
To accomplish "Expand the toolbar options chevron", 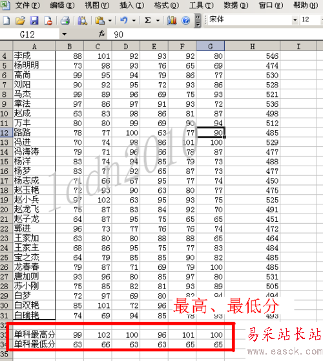I will click(198, 21).
